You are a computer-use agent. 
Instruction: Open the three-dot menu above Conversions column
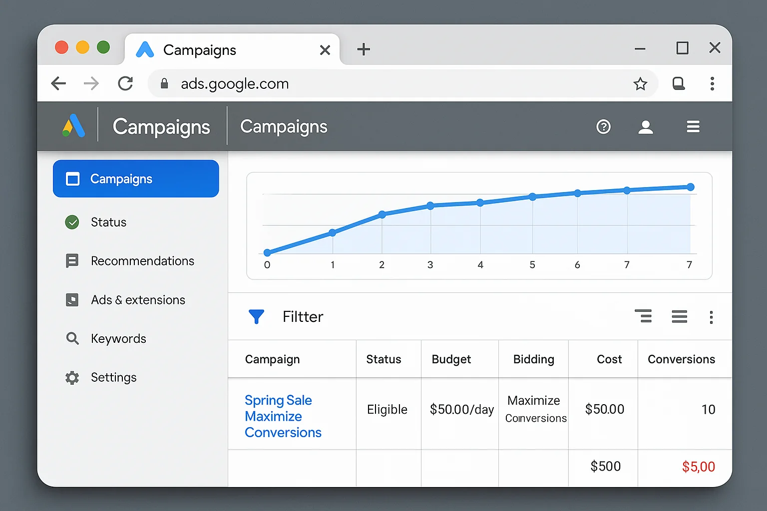[x=711, y=317]
